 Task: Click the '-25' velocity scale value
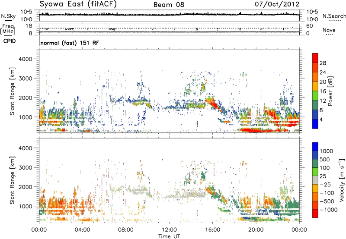tap(325, 185)
